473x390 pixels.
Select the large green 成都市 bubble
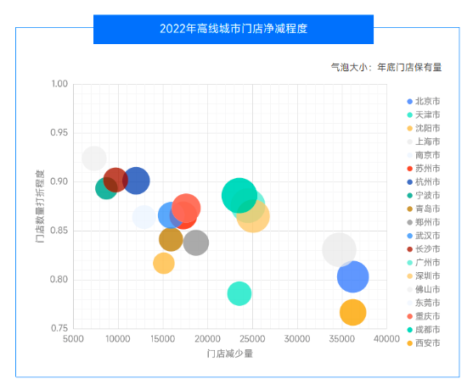[x=239, y=195]
